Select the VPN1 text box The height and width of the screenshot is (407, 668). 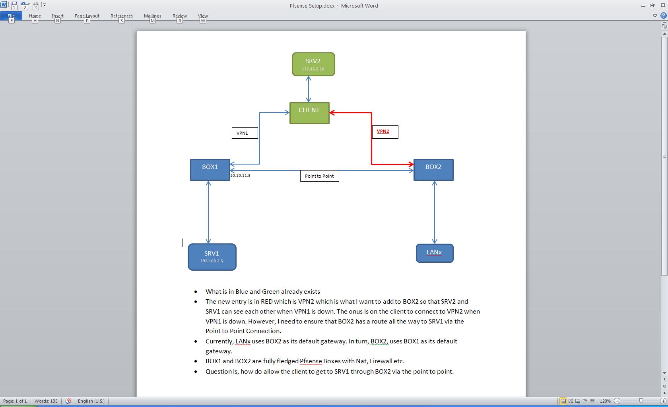pos(245,133)
